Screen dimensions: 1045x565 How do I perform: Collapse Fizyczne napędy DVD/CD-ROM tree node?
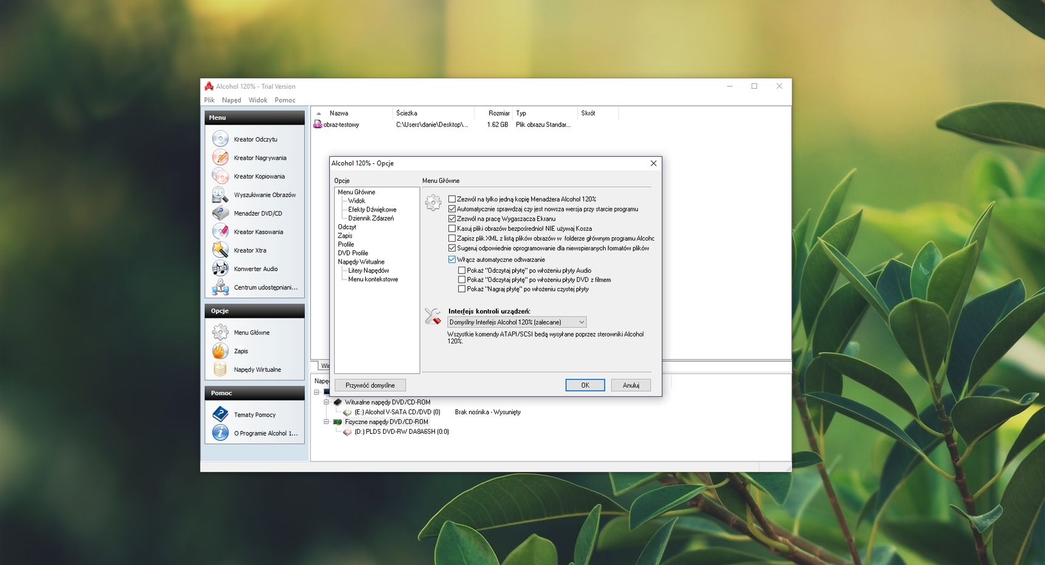click(x=326, y=422)
